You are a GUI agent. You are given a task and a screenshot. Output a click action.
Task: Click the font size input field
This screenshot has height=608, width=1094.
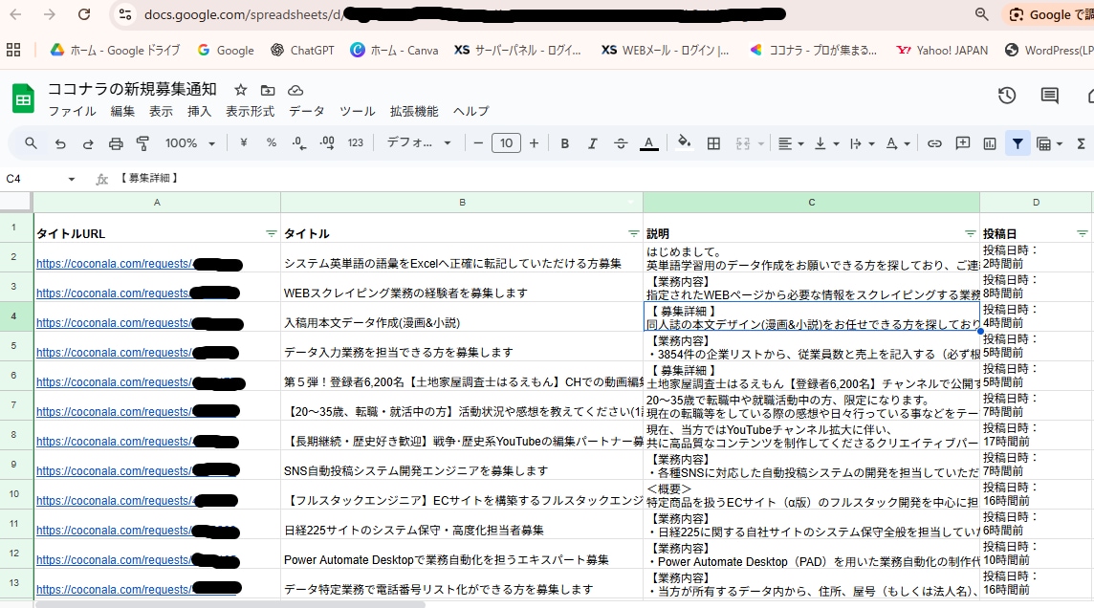tap(506, 143)
